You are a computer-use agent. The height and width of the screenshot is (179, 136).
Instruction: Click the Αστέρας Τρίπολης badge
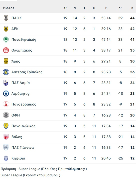click(6, 72)
